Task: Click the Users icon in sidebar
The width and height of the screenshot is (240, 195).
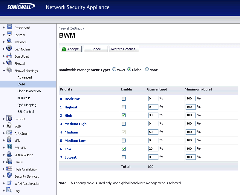Action: pyautogui.click(x=9, y=162)
